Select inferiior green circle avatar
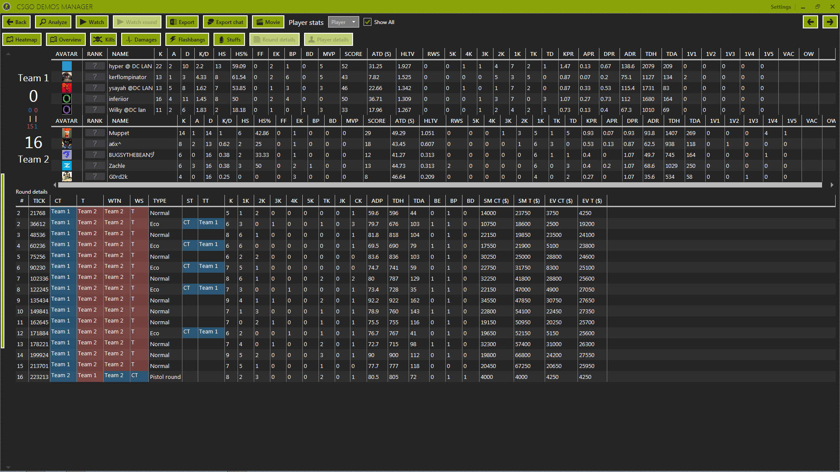Viewport: 840px width, 472px height. pyautogui.click(x=66, y=99)
